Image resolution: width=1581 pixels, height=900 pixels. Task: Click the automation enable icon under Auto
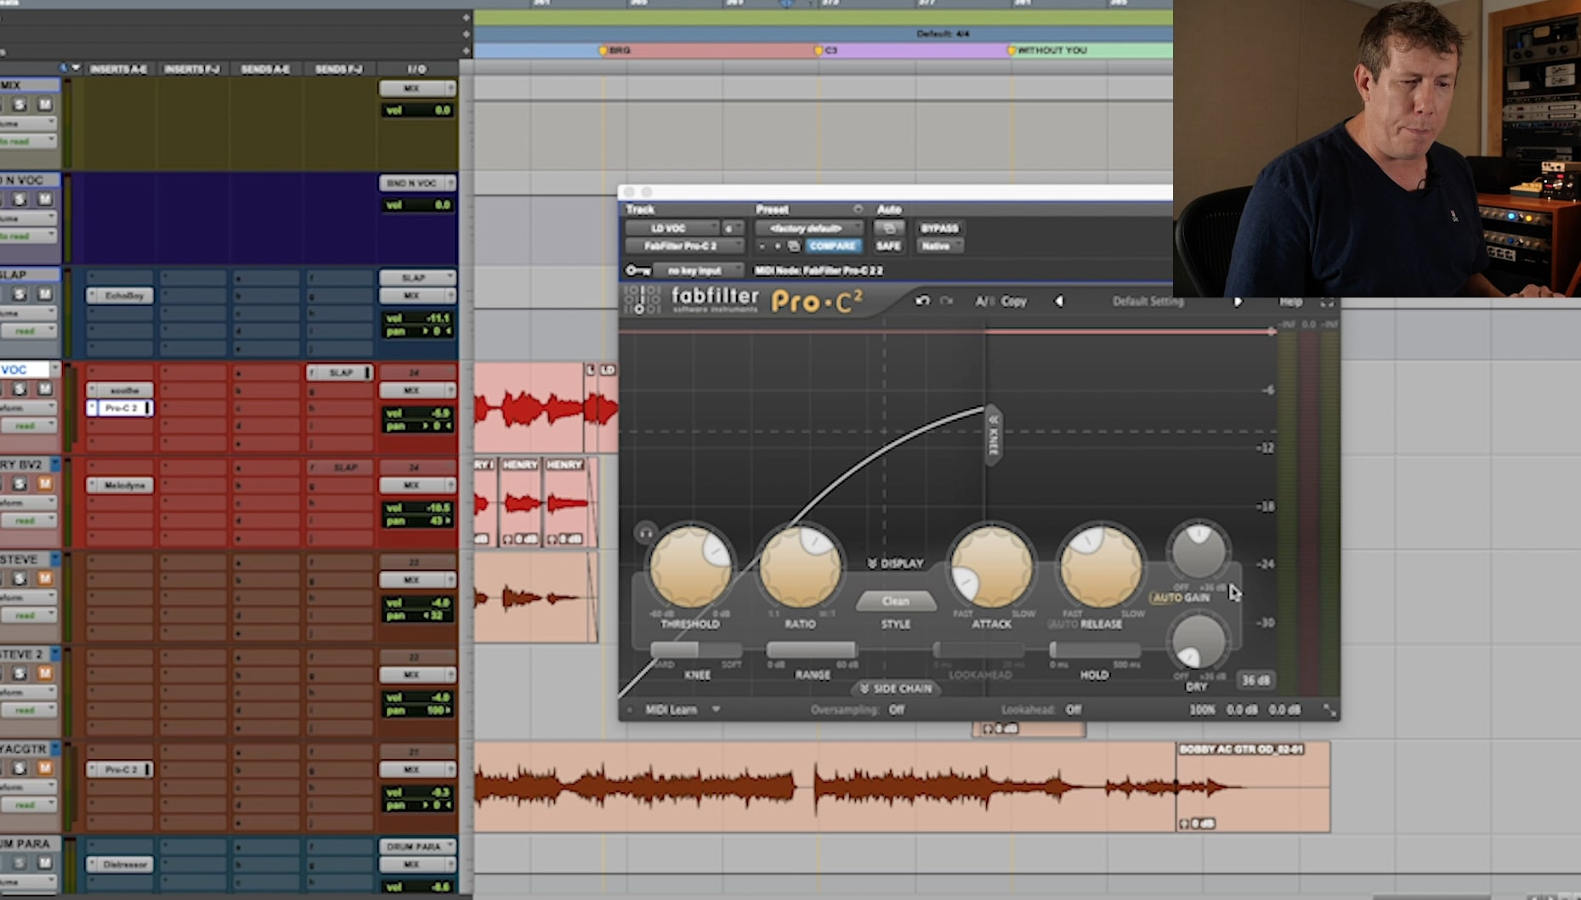tap(888, 228)
